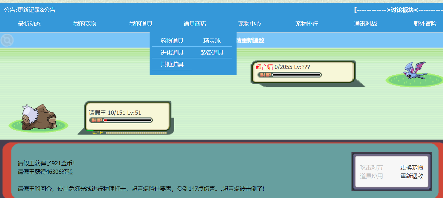This screenshot has height=198, width=443.
Task: Select 精灵球 from the dropdown
Action: pos(212,41)
